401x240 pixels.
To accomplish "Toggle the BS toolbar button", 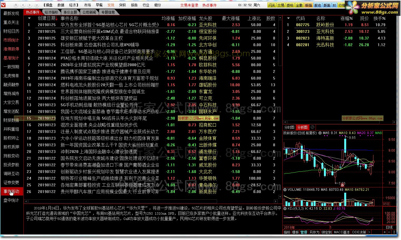I will pyautogui.click(x=334, y=5).
